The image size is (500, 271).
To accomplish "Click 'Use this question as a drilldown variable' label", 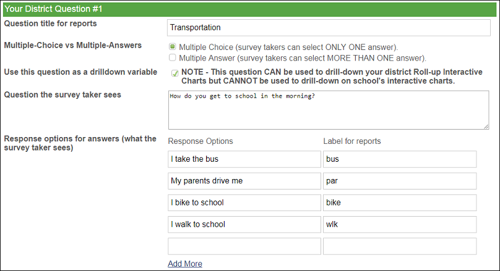I will [80, 72].
